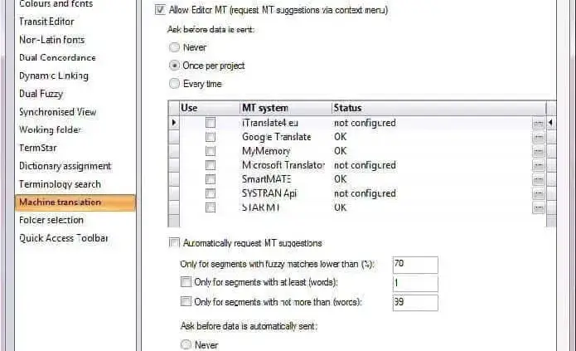The height and width of the screenshot is (351, 576).
Task: Toggle the Allow Editor MT checkbox
Action: click(160, 11)
